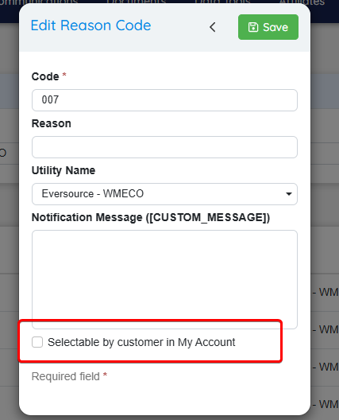Click the Code field label

point(45,76)
